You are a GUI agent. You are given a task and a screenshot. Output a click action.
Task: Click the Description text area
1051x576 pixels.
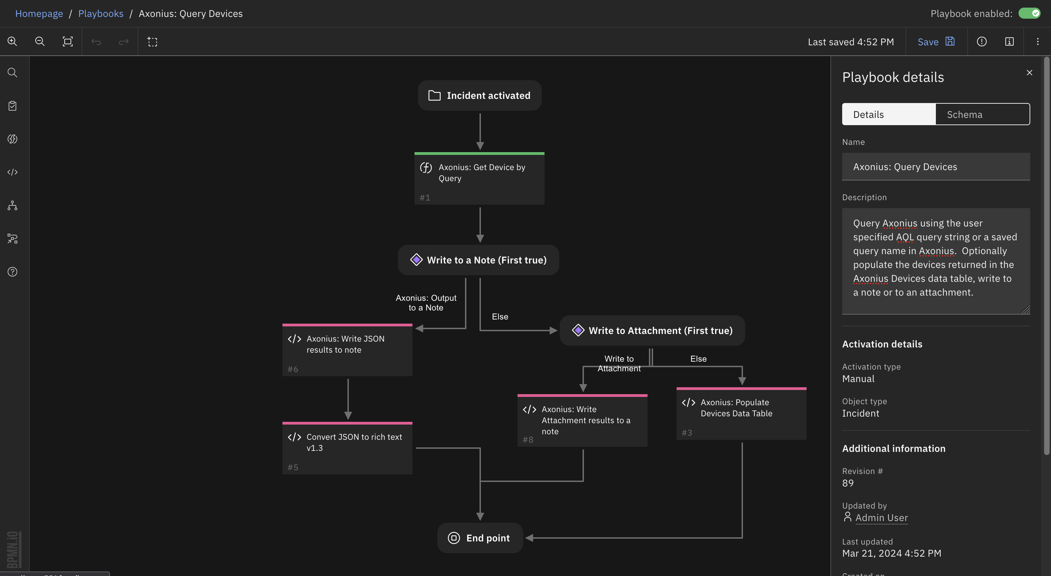(x=936, y=261)
